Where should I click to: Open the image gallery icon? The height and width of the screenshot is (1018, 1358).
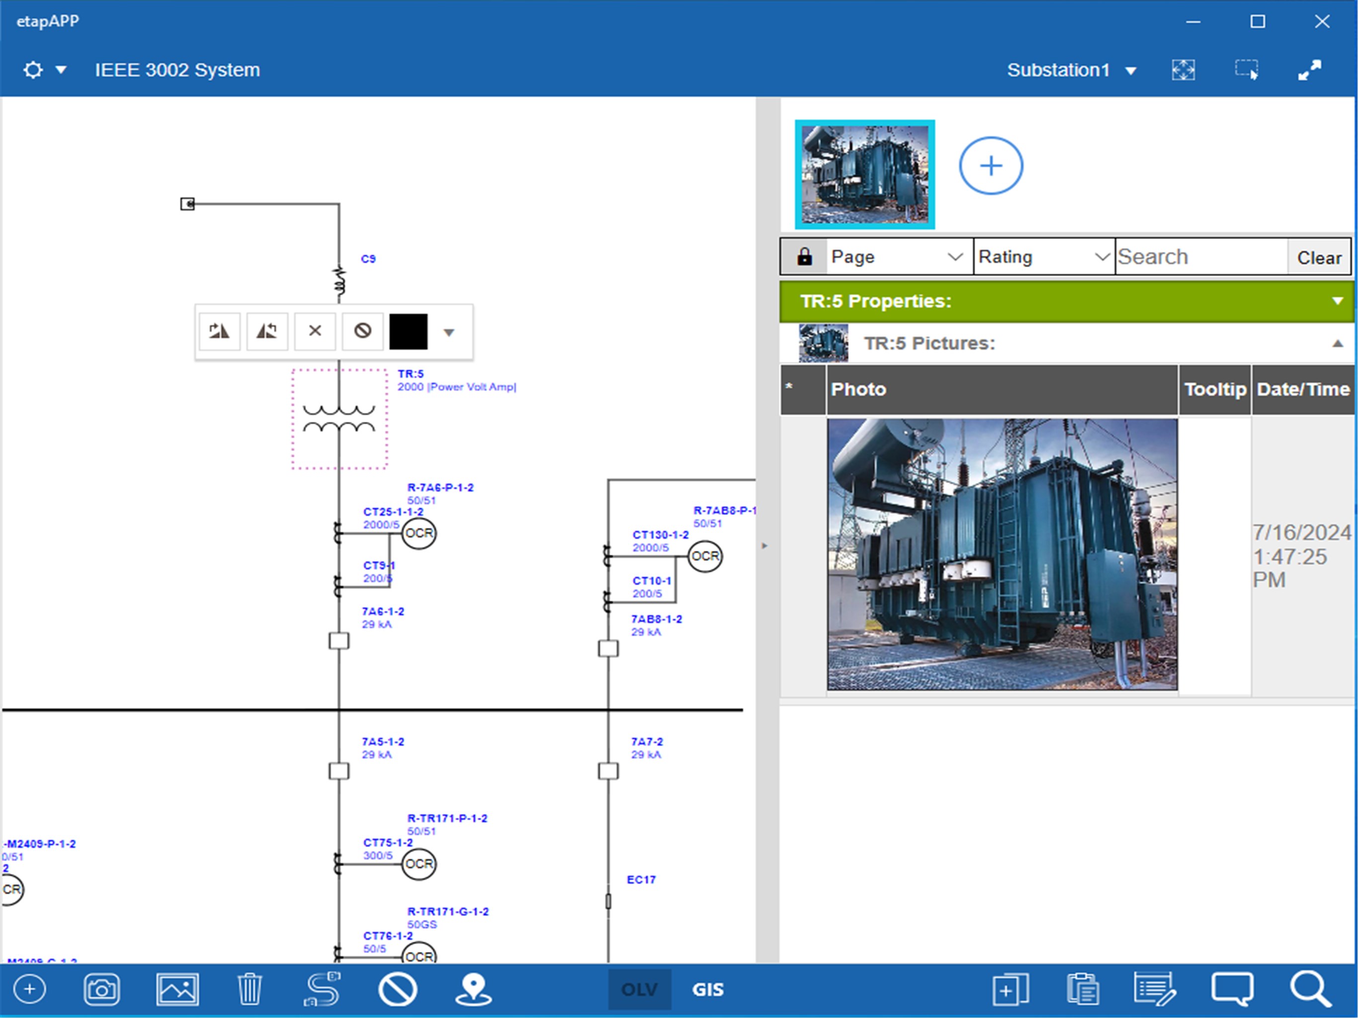tap(177, 989)
